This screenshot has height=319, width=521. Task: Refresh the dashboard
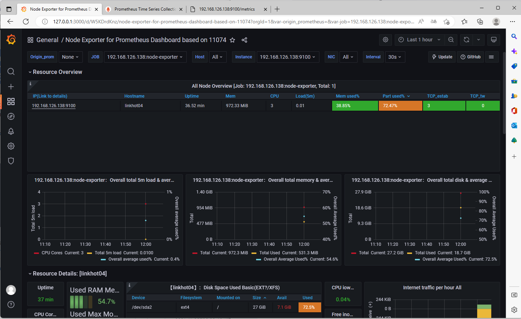click(467, 40)
